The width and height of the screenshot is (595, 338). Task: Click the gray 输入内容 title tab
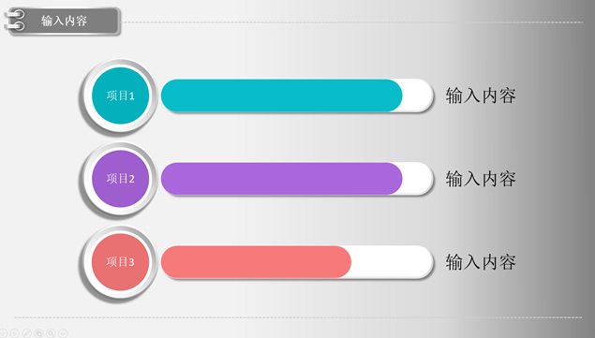click(65, 21)
